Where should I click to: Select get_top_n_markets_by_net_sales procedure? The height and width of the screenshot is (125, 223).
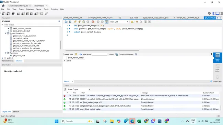pyautogui.click(x=26, y=46)
